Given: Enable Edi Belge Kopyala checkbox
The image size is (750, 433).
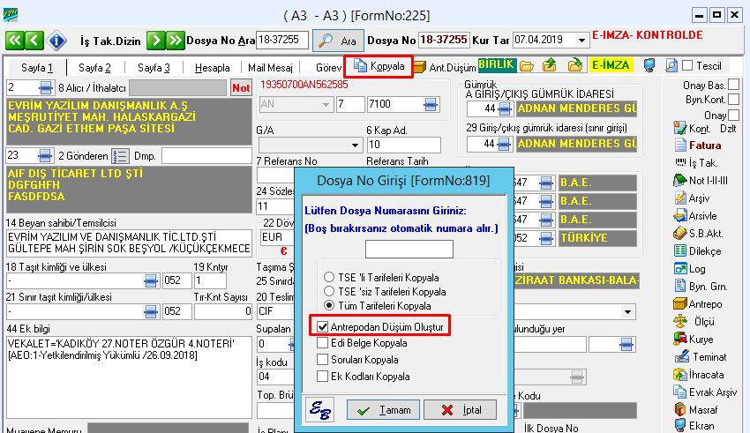Looking at the screenshot, I should point(324,343).
